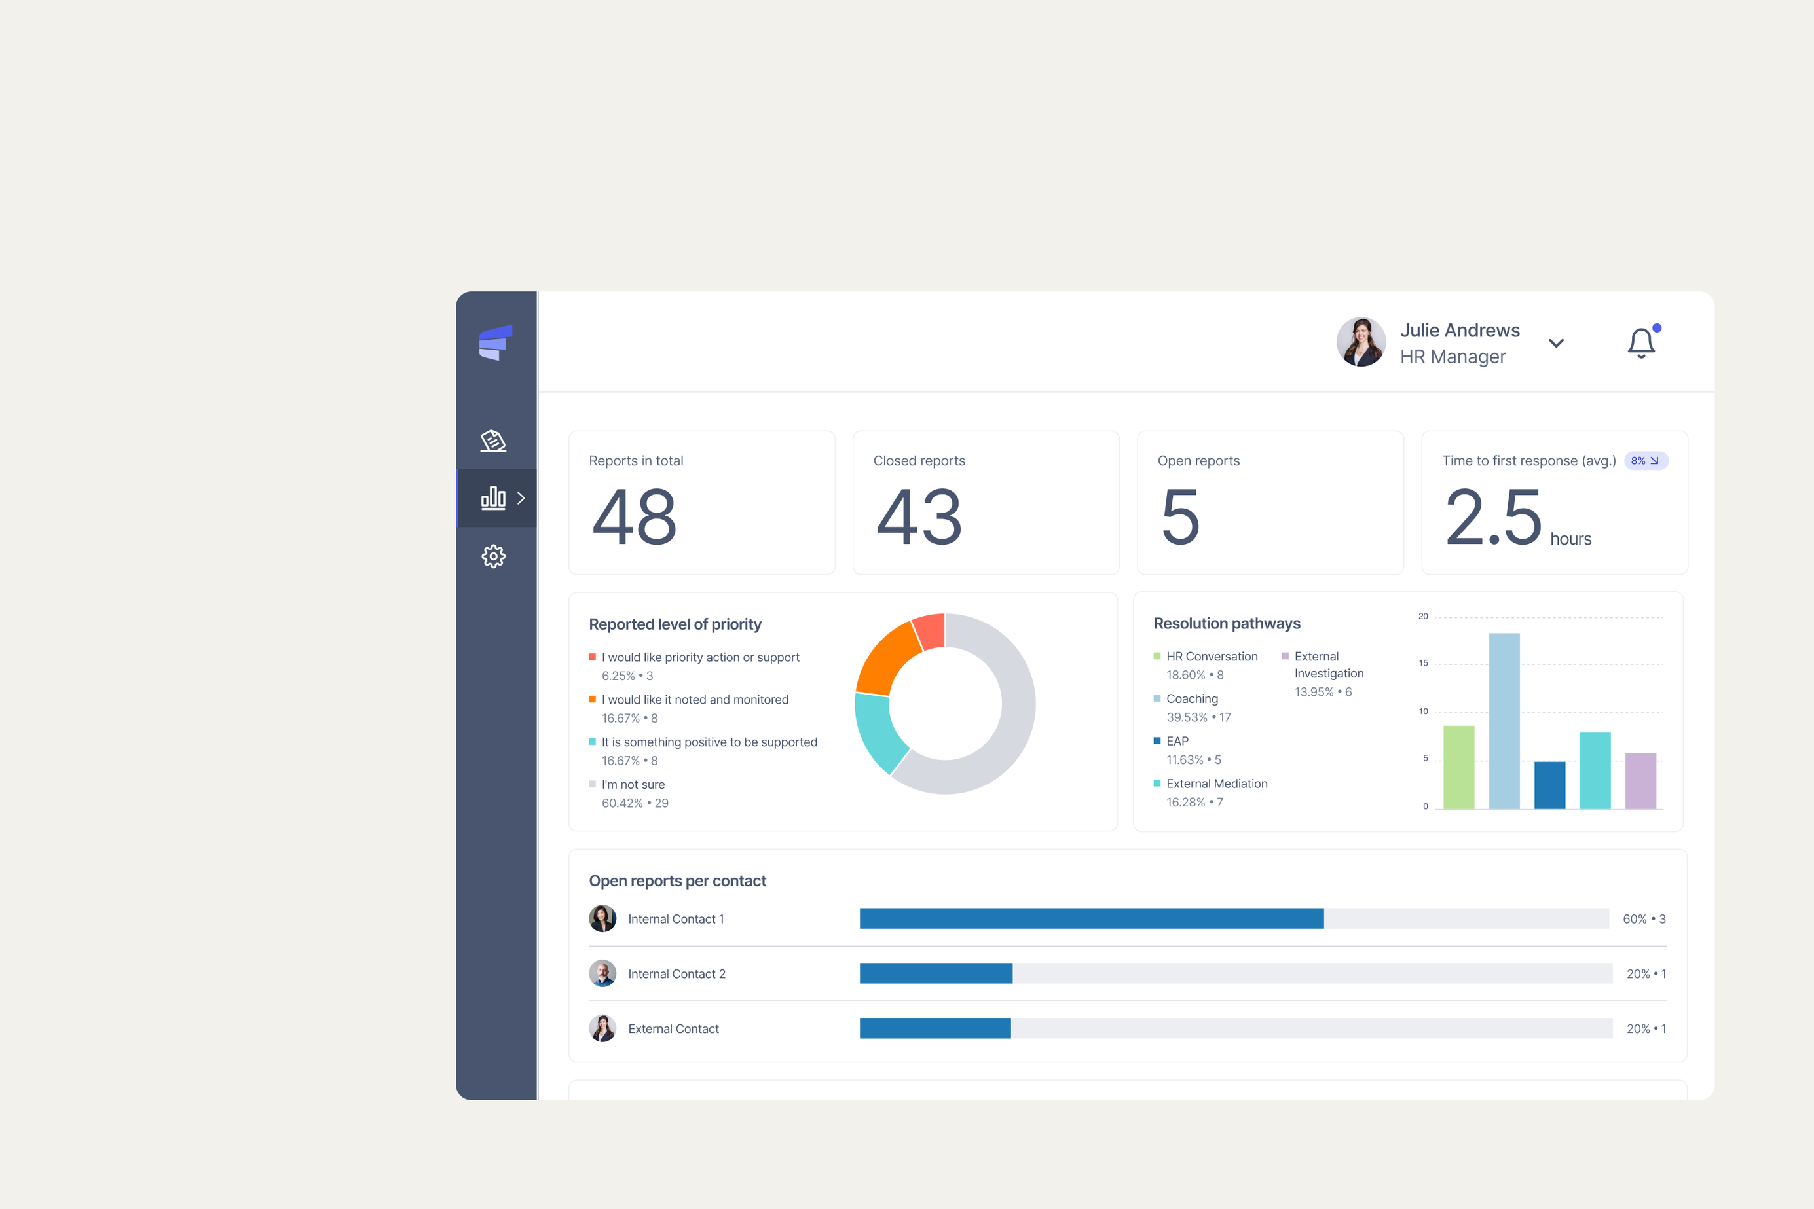
Task: Open the analytics bar chart sidebar icon
Action: [494, 497]
